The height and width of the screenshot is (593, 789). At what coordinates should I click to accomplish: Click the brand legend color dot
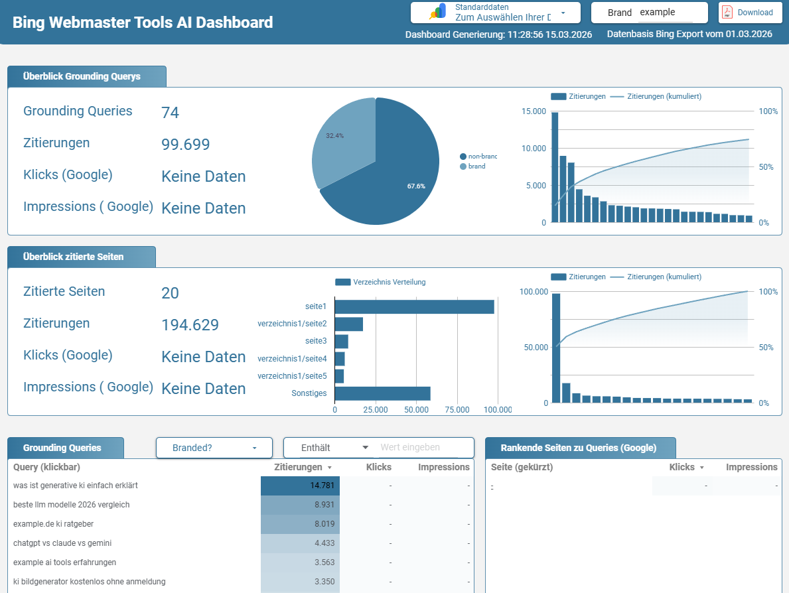pyautogui.click(x=463, y=166)
